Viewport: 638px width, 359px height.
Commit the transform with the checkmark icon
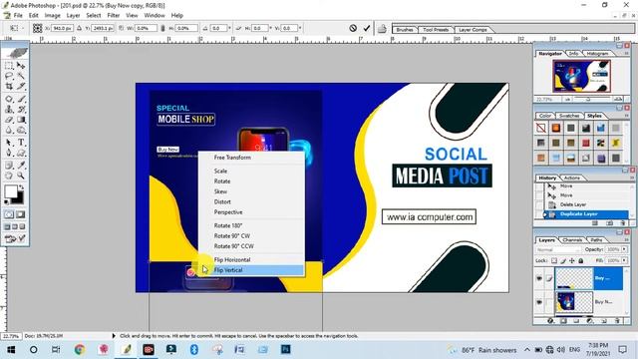367,28
